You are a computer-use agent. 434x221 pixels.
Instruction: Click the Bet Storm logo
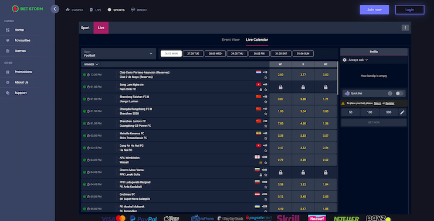[x=27, y=9]
